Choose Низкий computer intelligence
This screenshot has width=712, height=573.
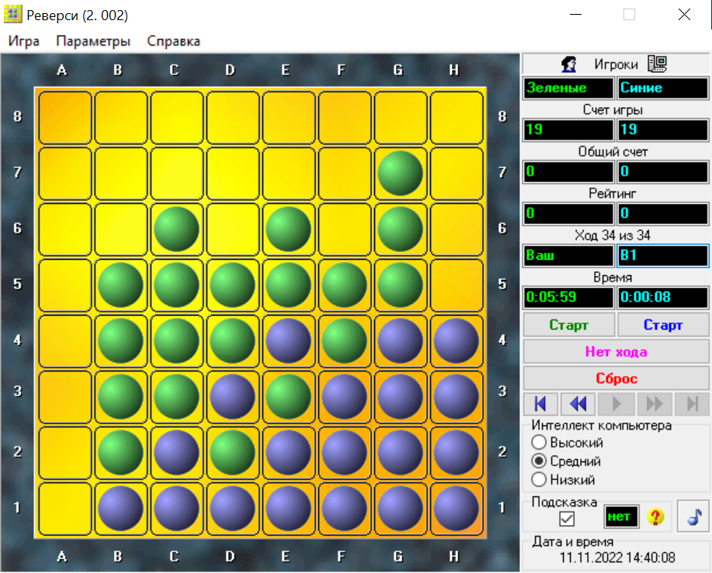click(x=538, y=480)
